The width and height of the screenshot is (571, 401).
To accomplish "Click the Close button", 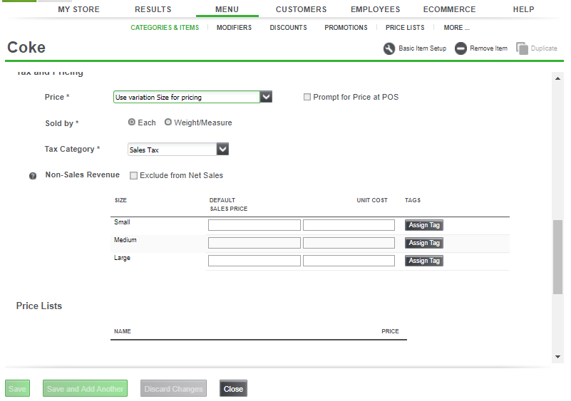I will coord(233,389).
